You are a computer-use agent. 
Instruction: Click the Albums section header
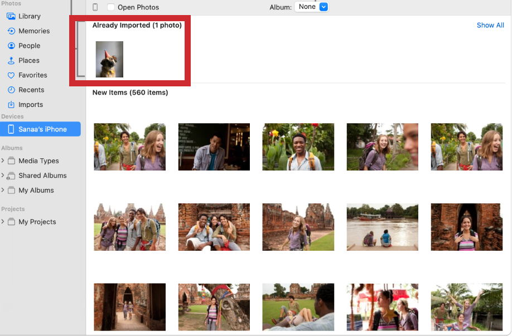[12, 148]
